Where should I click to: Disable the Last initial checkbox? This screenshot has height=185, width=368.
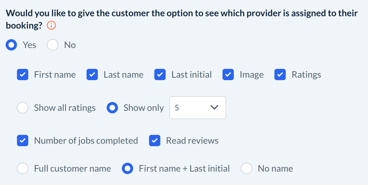click(160, 75)
